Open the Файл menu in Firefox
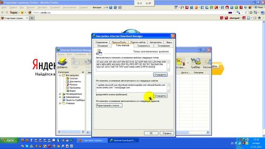 coord(4,7)
